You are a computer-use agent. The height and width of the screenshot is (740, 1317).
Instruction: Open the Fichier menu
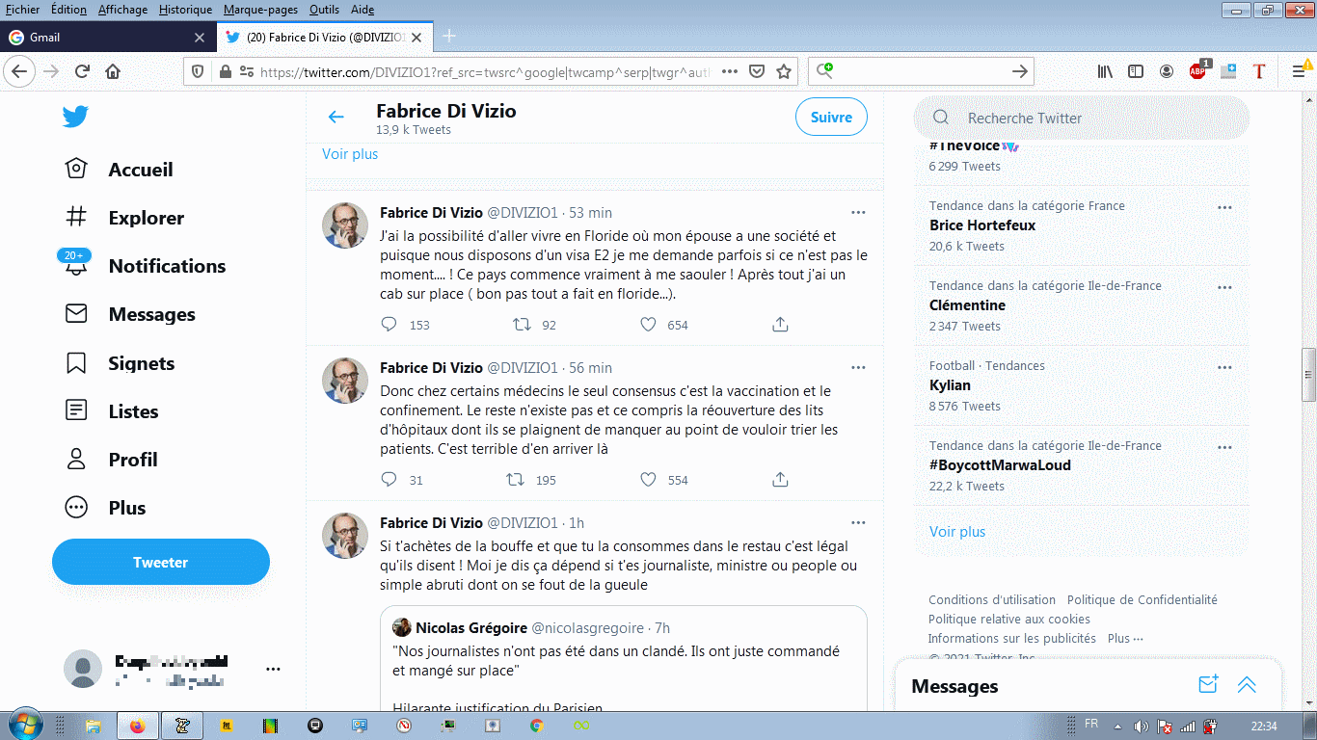click(23, 10)
